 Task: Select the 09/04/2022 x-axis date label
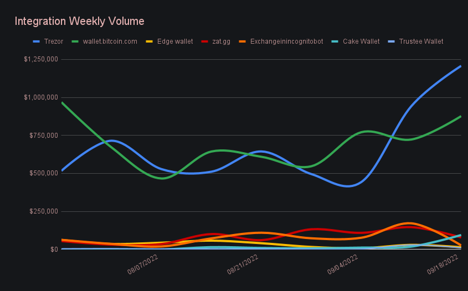point(342,265)
